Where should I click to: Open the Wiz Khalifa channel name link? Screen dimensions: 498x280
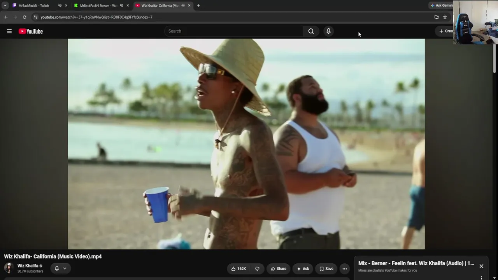(x=28, y=266)
